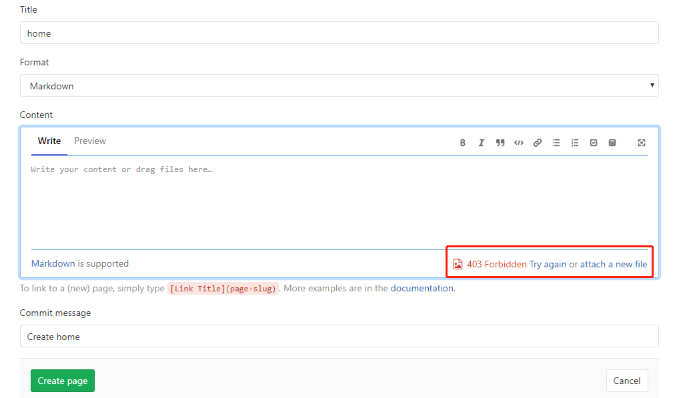Add a bullet list from the toolbar
The height and width of the screenshot is (398, 677).
pos(556,143)
